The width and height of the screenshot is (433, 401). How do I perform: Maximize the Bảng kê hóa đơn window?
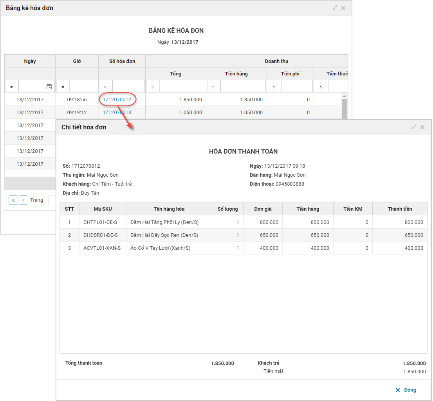(x=335, y=8)
